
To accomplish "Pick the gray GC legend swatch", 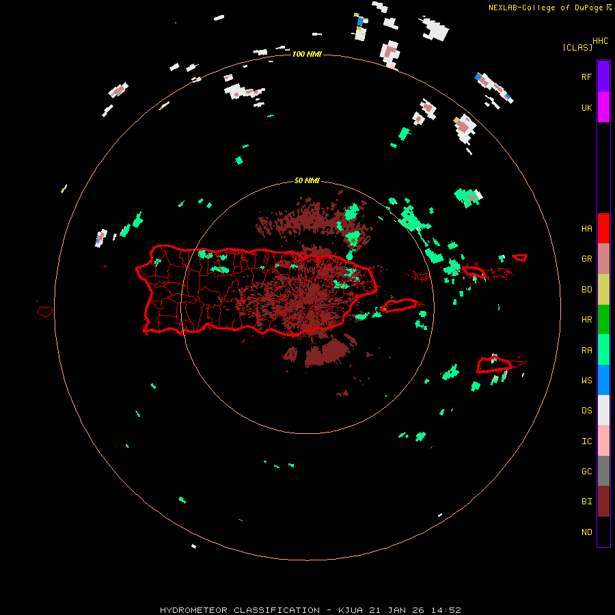I will click(603, 471).
